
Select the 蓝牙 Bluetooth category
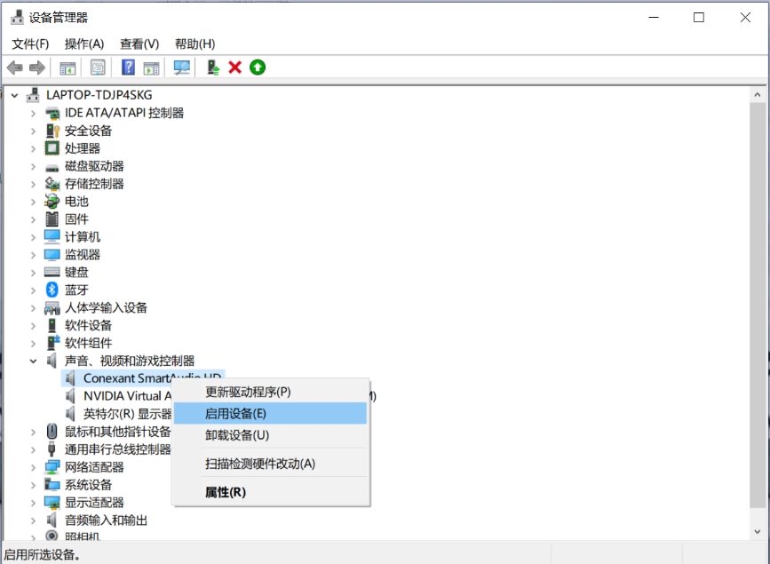(76, 290)
